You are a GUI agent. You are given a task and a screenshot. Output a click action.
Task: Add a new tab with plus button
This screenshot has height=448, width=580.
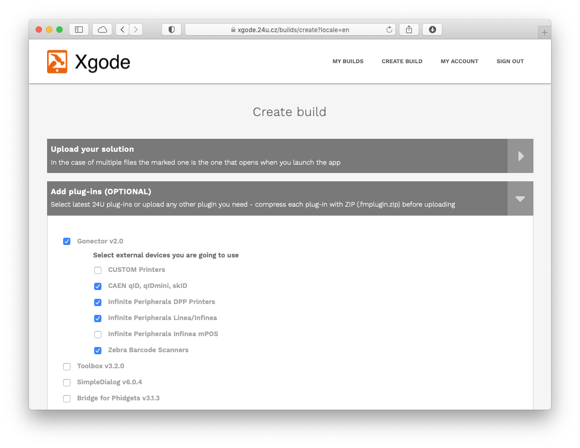tap(544, 33)
